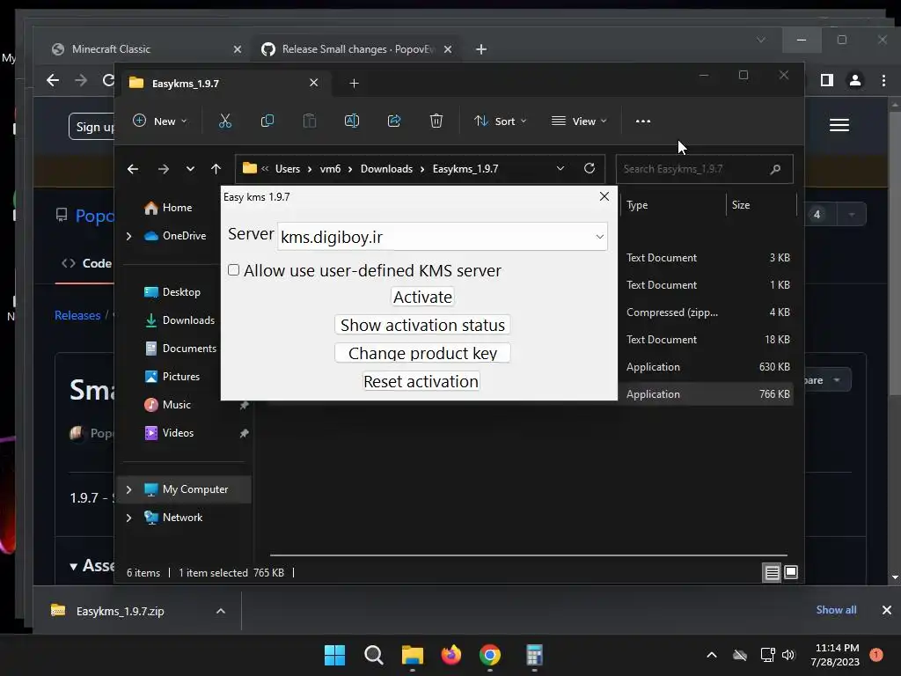901x676 pixels.
Task: Open Pictures in the navigation pane
Action: (172, 377)
